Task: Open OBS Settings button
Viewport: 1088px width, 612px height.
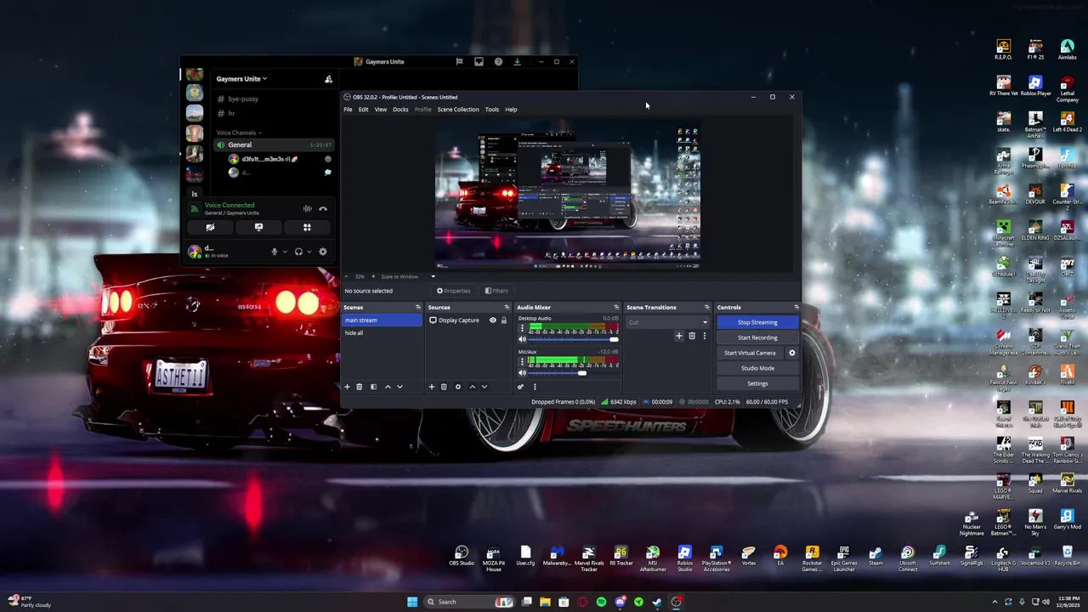Action: tap(757, 383)
